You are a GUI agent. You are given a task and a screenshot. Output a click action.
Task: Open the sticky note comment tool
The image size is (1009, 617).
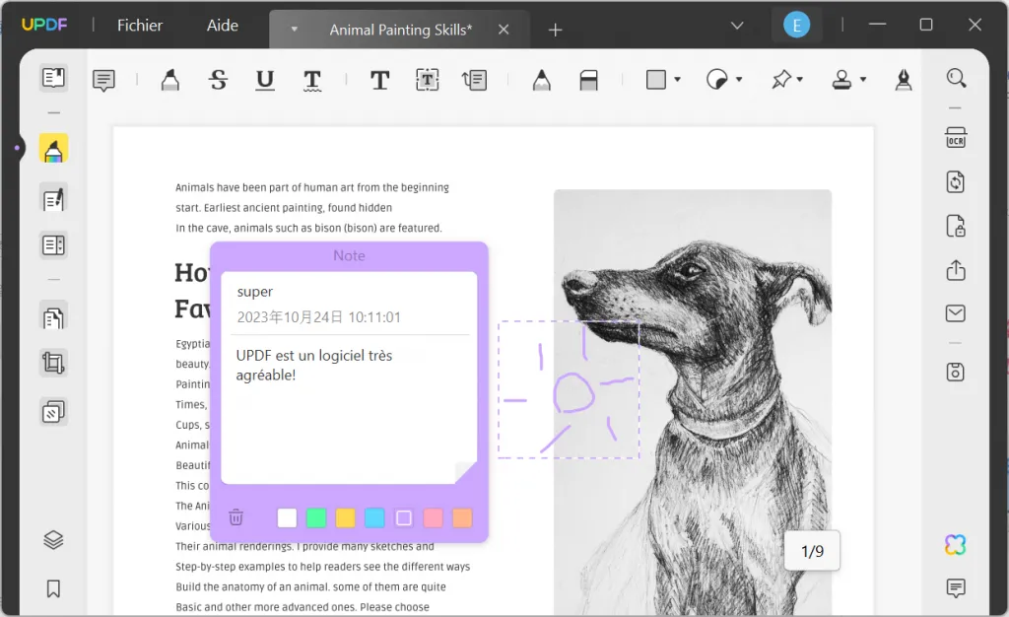[103, 79]
